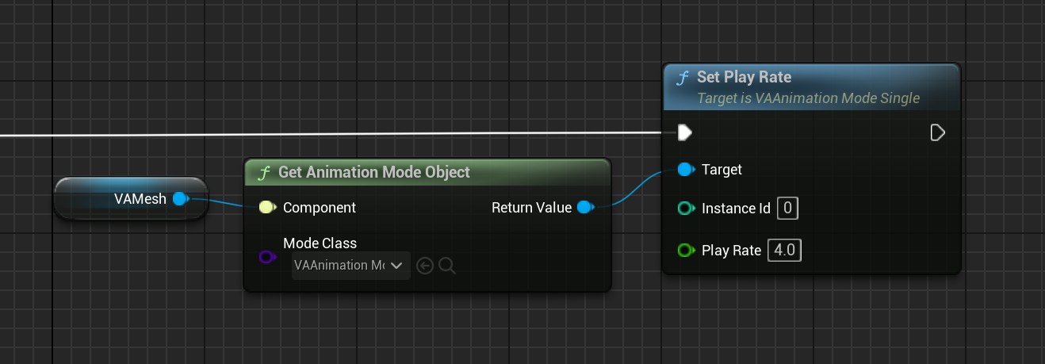
Task: Click the Target input pin
Action: [687, 169]
